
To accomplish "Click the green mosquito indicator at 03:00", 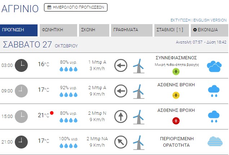I will [x=176, y=72].
